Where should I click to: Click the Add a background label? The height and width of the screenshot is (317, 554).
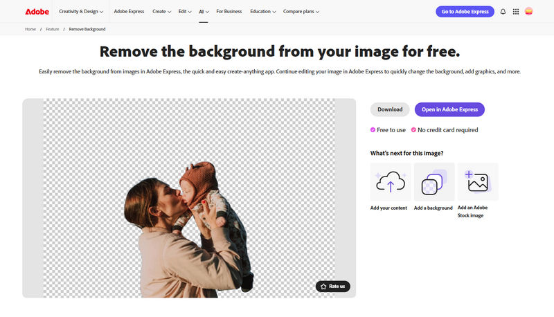tap(434, 208)
